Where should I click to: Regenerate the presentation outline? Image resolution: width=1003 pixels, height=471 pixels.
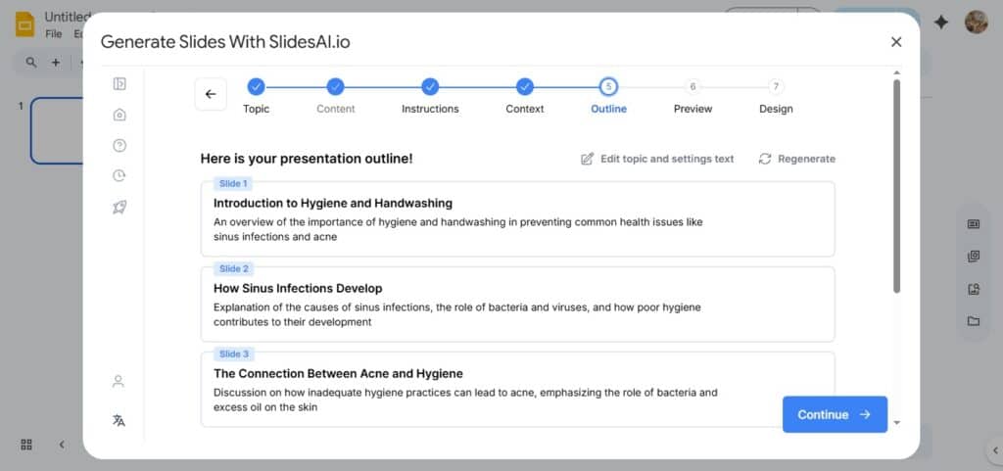(x=797, y=159)
